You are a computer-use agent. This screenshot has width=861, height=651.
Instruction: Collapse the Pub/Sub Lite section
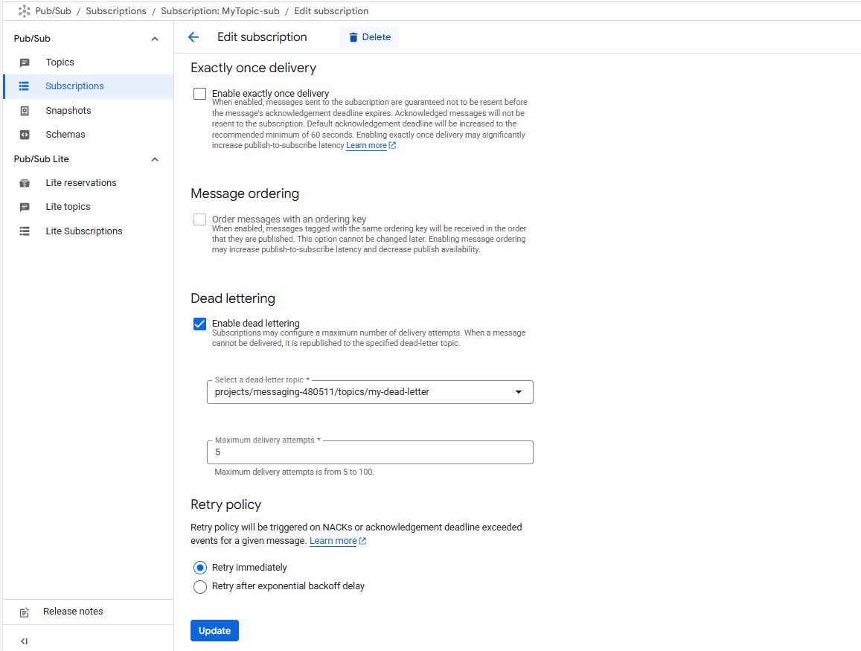click(155, 159)
